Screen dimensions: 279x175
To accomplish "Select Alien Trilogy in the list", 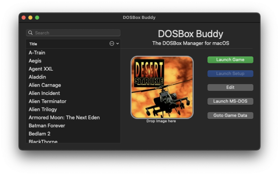I will click(x=73, y=110).
